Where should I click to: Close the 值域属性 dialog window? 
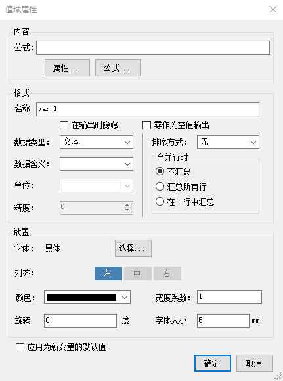(273, 9)
